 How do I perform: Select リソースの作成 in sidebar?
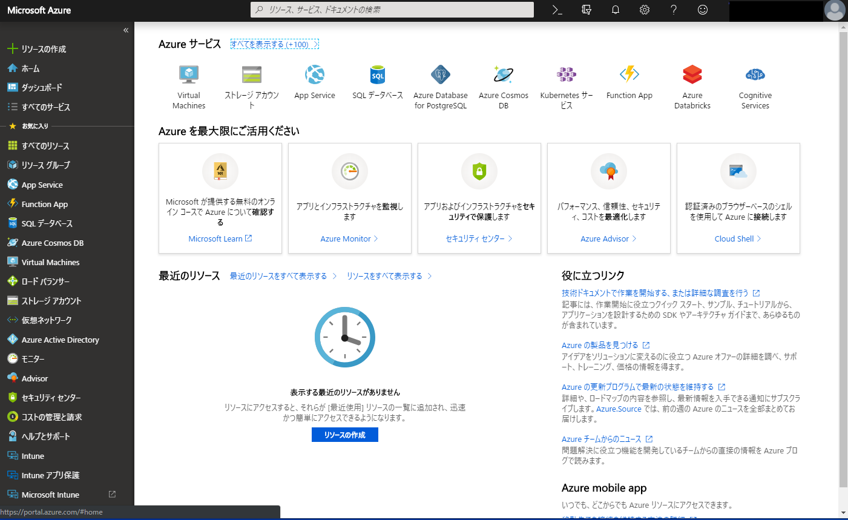(67, 49)
